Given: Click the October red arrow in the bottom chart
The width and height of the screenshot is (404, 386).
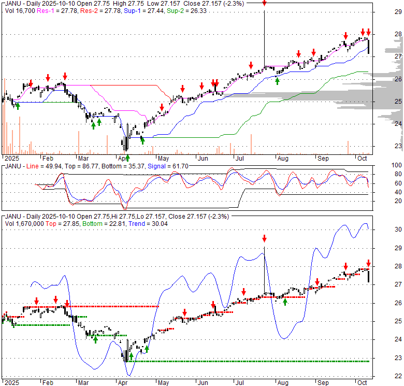Looking at the screenshot, I should click(x=368, y=263).
